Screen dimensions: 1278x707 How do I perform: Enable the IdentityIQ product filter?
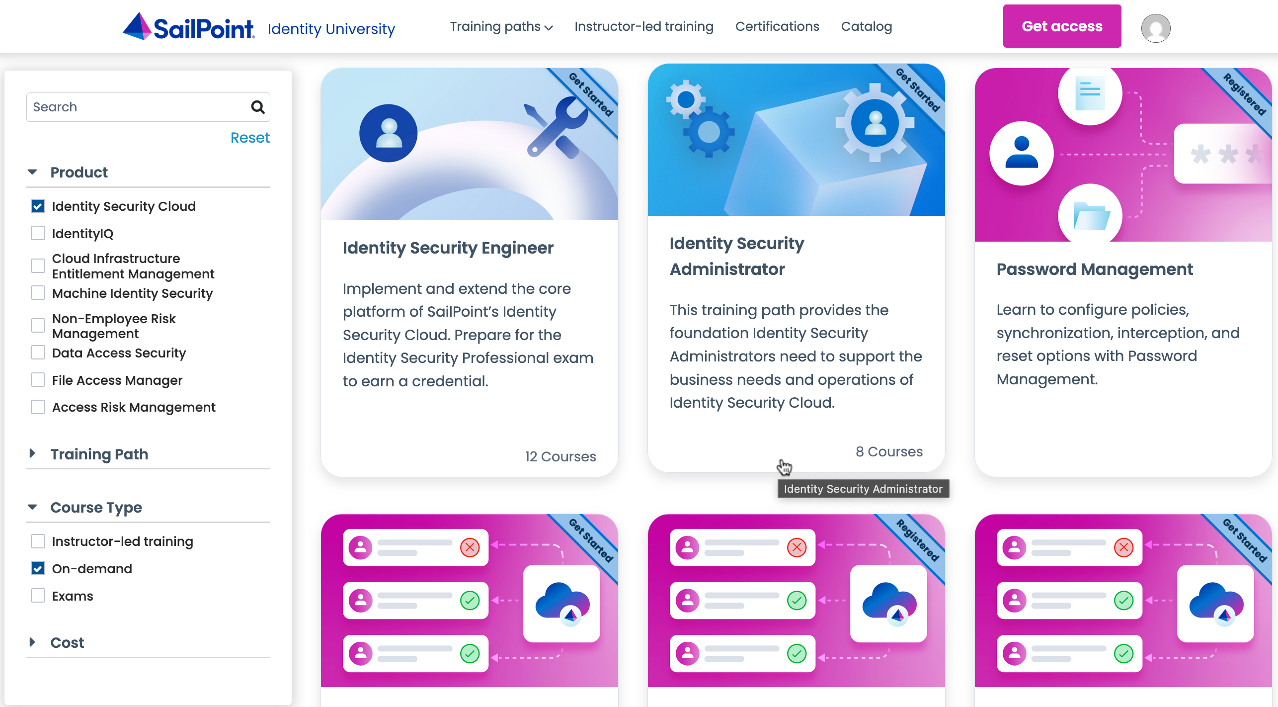[x=38, y=233]
